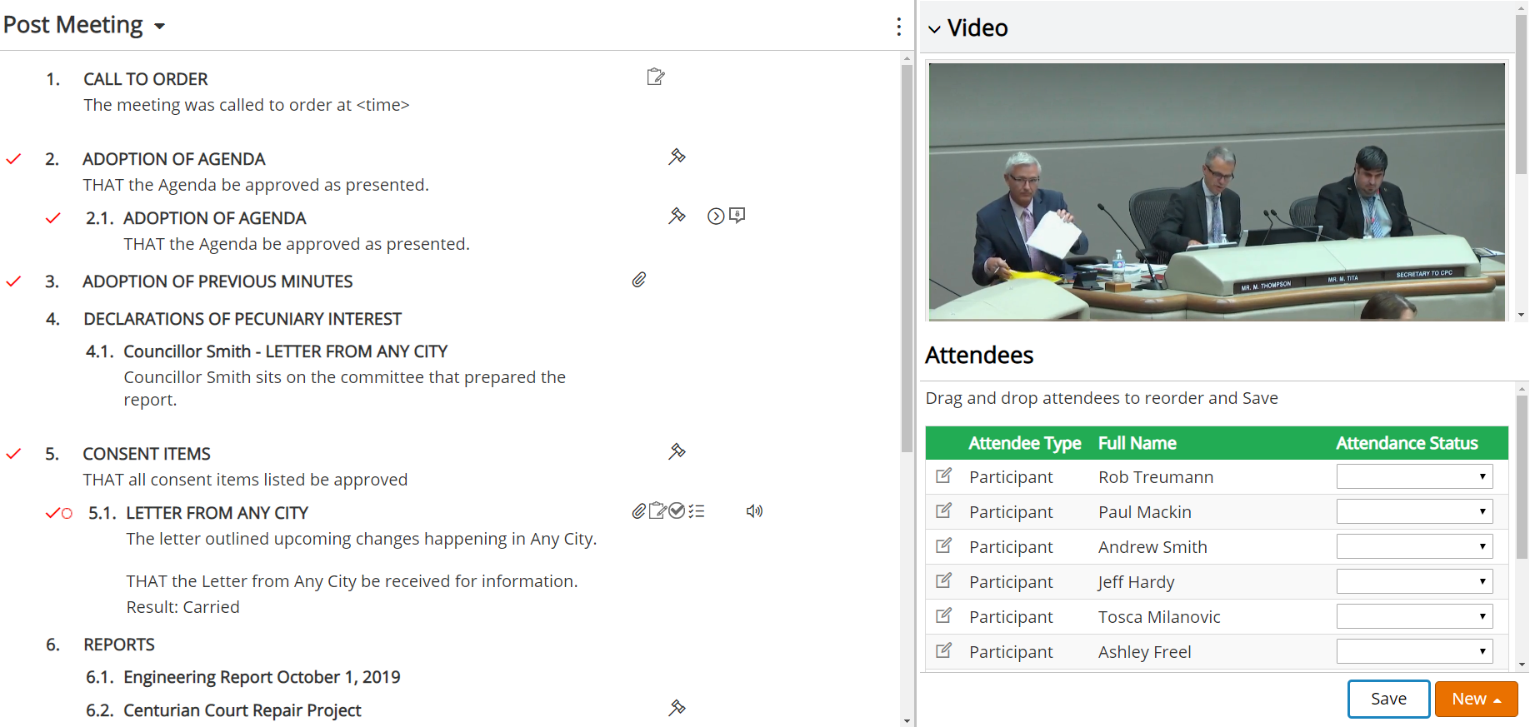1530x727 pixels.
Task: Click the circled checkmark icon on item 5.1
Action: (x=677, y=510)
